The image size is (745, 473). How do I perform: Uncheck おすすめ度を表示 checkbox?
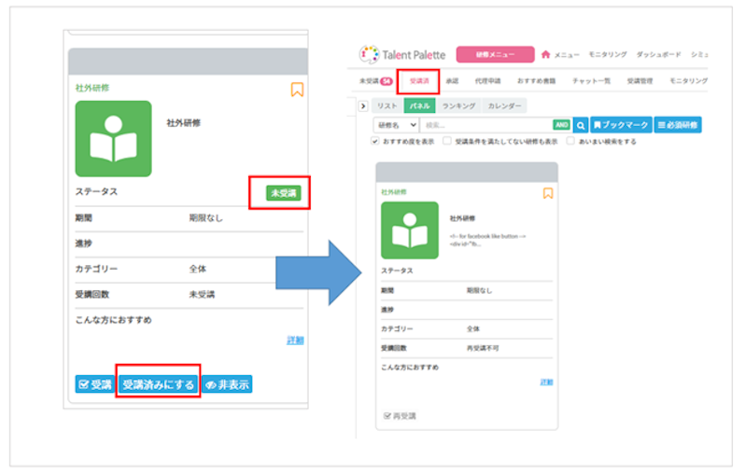(375, 141)
